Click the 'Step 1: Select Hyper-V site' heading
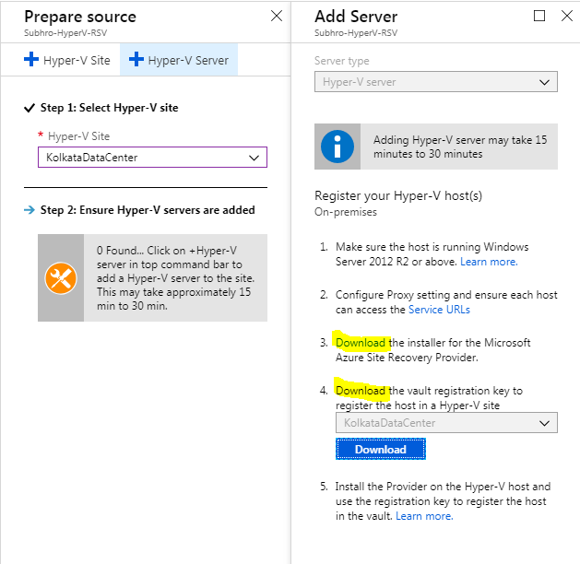 [109, 108]
